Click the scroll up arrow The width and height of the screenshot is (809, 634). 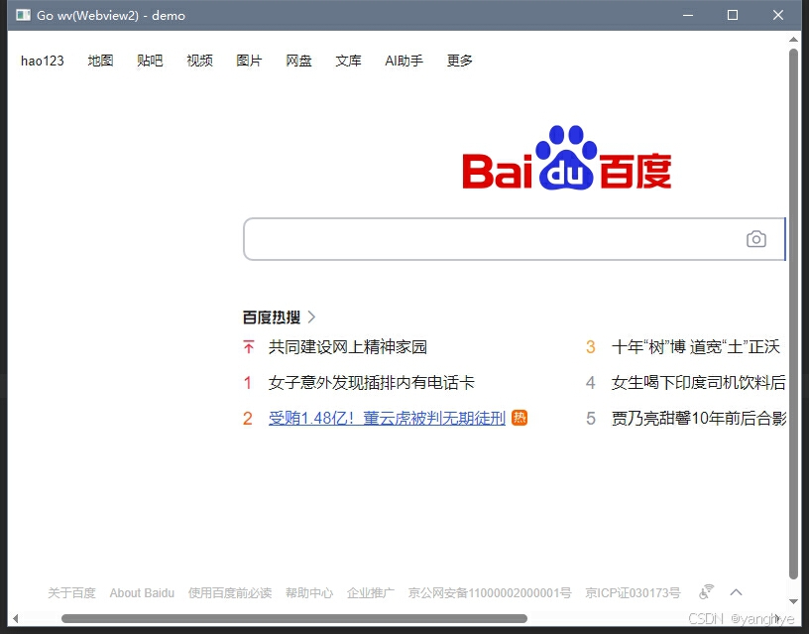(x=793, y=40)
